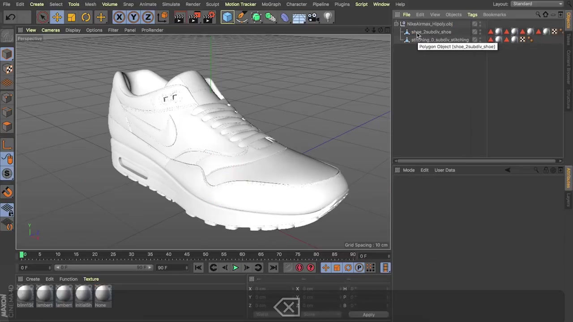Enable autokeying with the red record circle
Image resolution: width=573 pixels, height=322 pixels.
[299, 267]
